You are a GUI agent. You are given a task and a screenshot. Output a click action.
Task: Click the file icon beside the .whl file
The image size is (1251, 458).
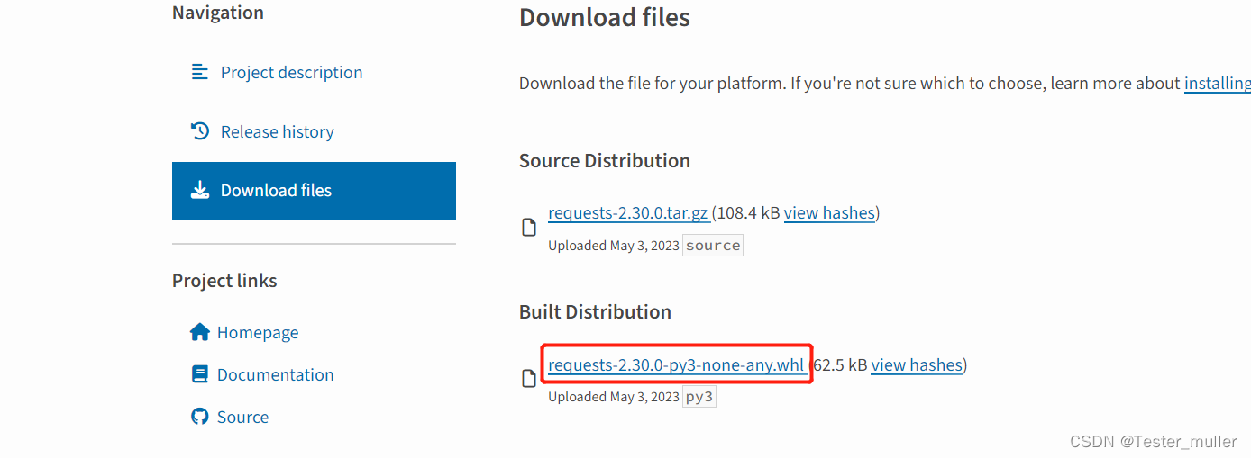[530, 380]
